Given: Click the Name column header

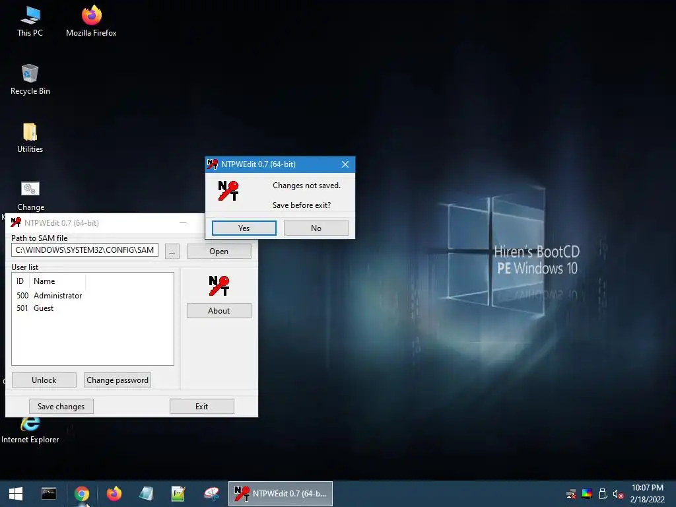Looking at the screenshot, I should pyautogui.click(x=57, y=281).
